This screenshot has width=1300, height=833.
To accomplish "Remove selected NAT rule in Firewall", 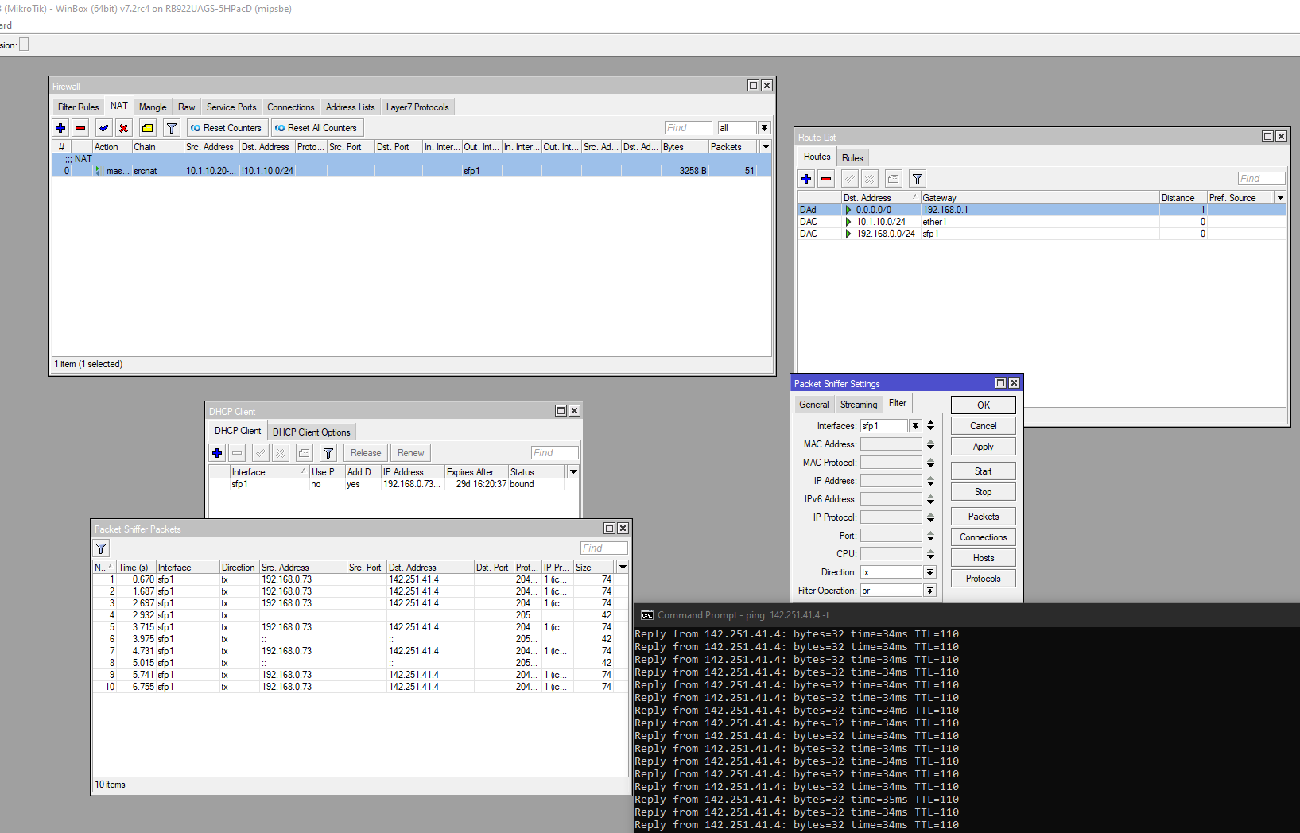I will coord(80,128).
